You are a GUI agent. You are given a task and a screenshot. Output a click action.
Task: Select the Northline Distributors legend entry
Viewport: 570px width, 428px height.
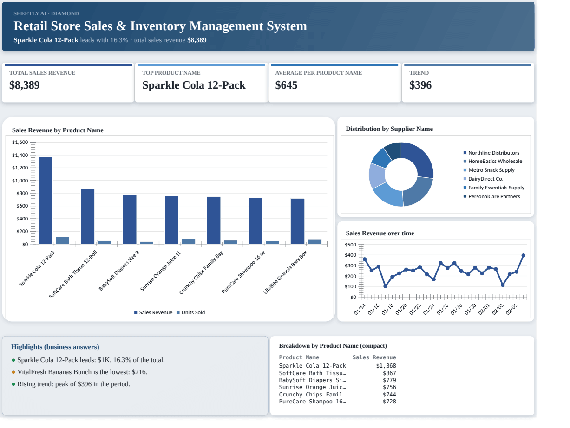[x=491, y=153]
